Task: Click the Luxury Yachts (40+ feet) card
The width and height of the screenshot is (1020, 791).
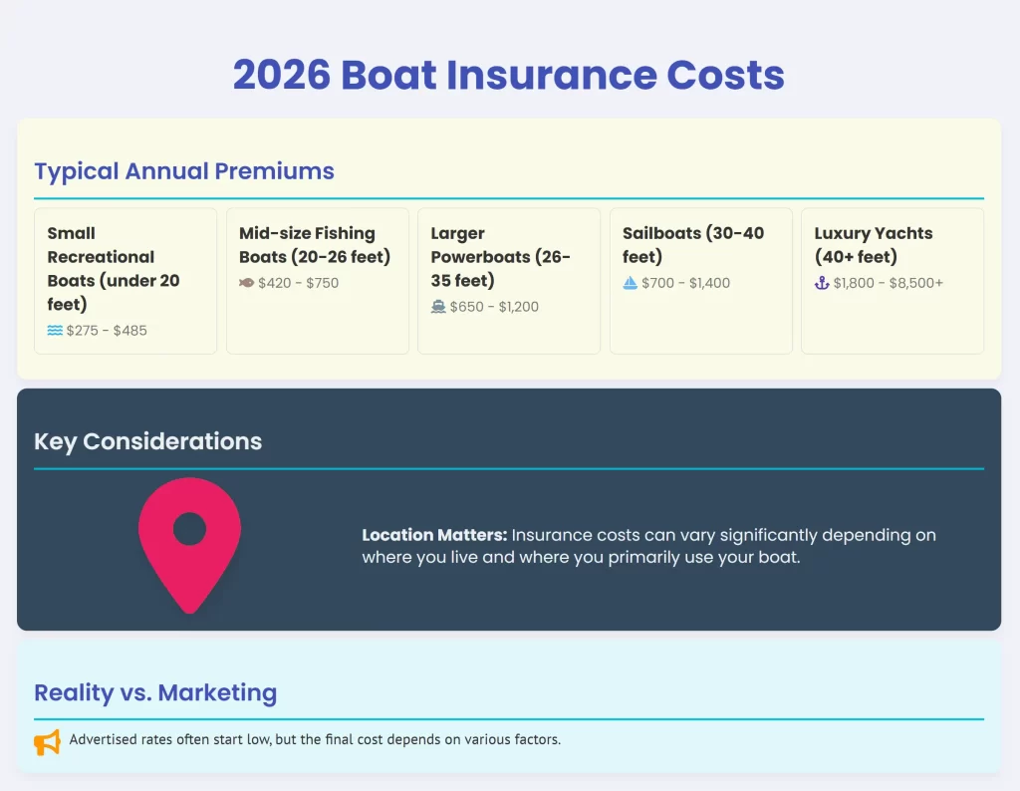Action: click(x=892, y=280)
